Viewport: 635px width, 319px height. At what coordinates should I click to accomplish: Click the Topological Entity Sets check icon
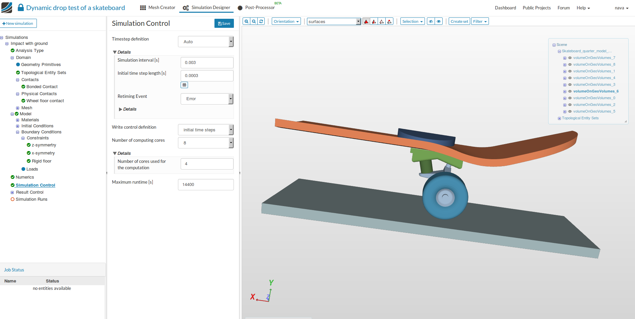click(18, 73)
